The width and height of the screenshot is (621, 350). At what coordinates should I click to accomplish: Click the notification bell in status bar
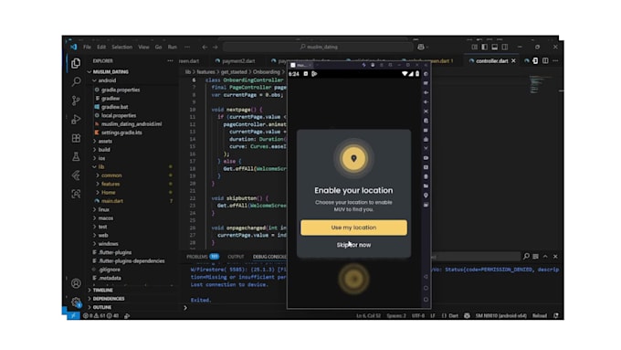[x=556, y=315]
